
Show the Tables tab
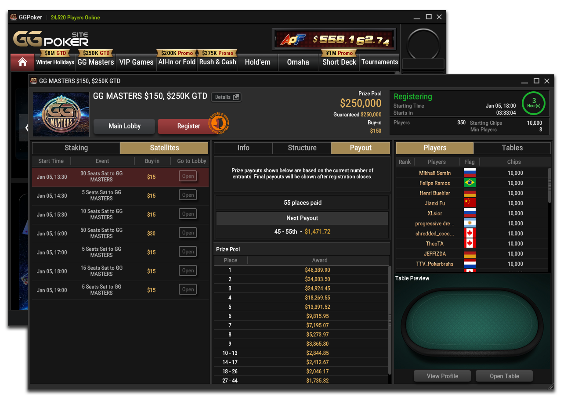(x=512, y=148)
